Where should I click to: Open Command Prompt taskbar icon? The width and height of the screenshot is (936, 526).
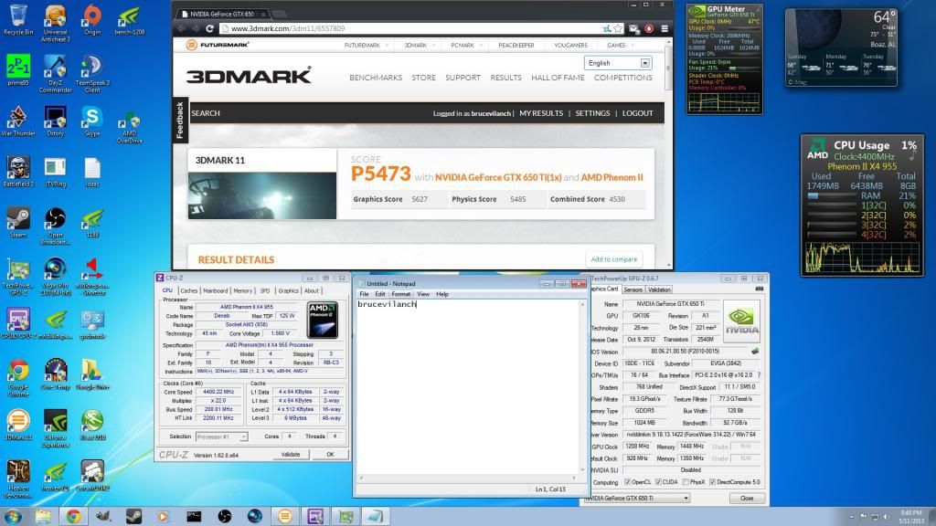click(x=194, y=516)
